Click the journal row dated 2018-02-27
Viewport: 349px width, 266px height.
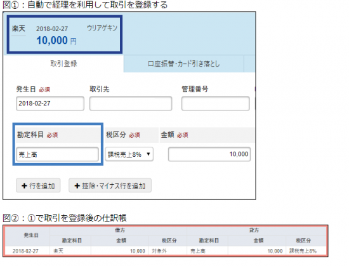(x=166, y=251)
